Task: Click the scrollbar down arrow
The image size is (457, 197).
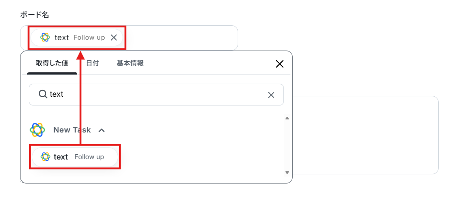Action: click(287, 173)
